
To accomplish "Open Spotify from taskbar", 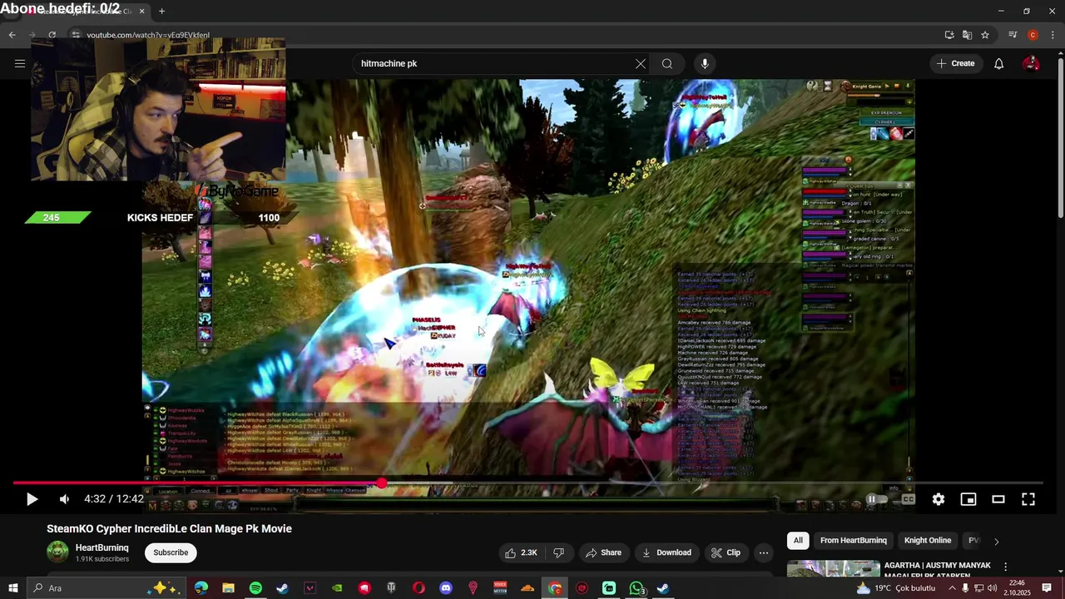I will coord(255,588).
